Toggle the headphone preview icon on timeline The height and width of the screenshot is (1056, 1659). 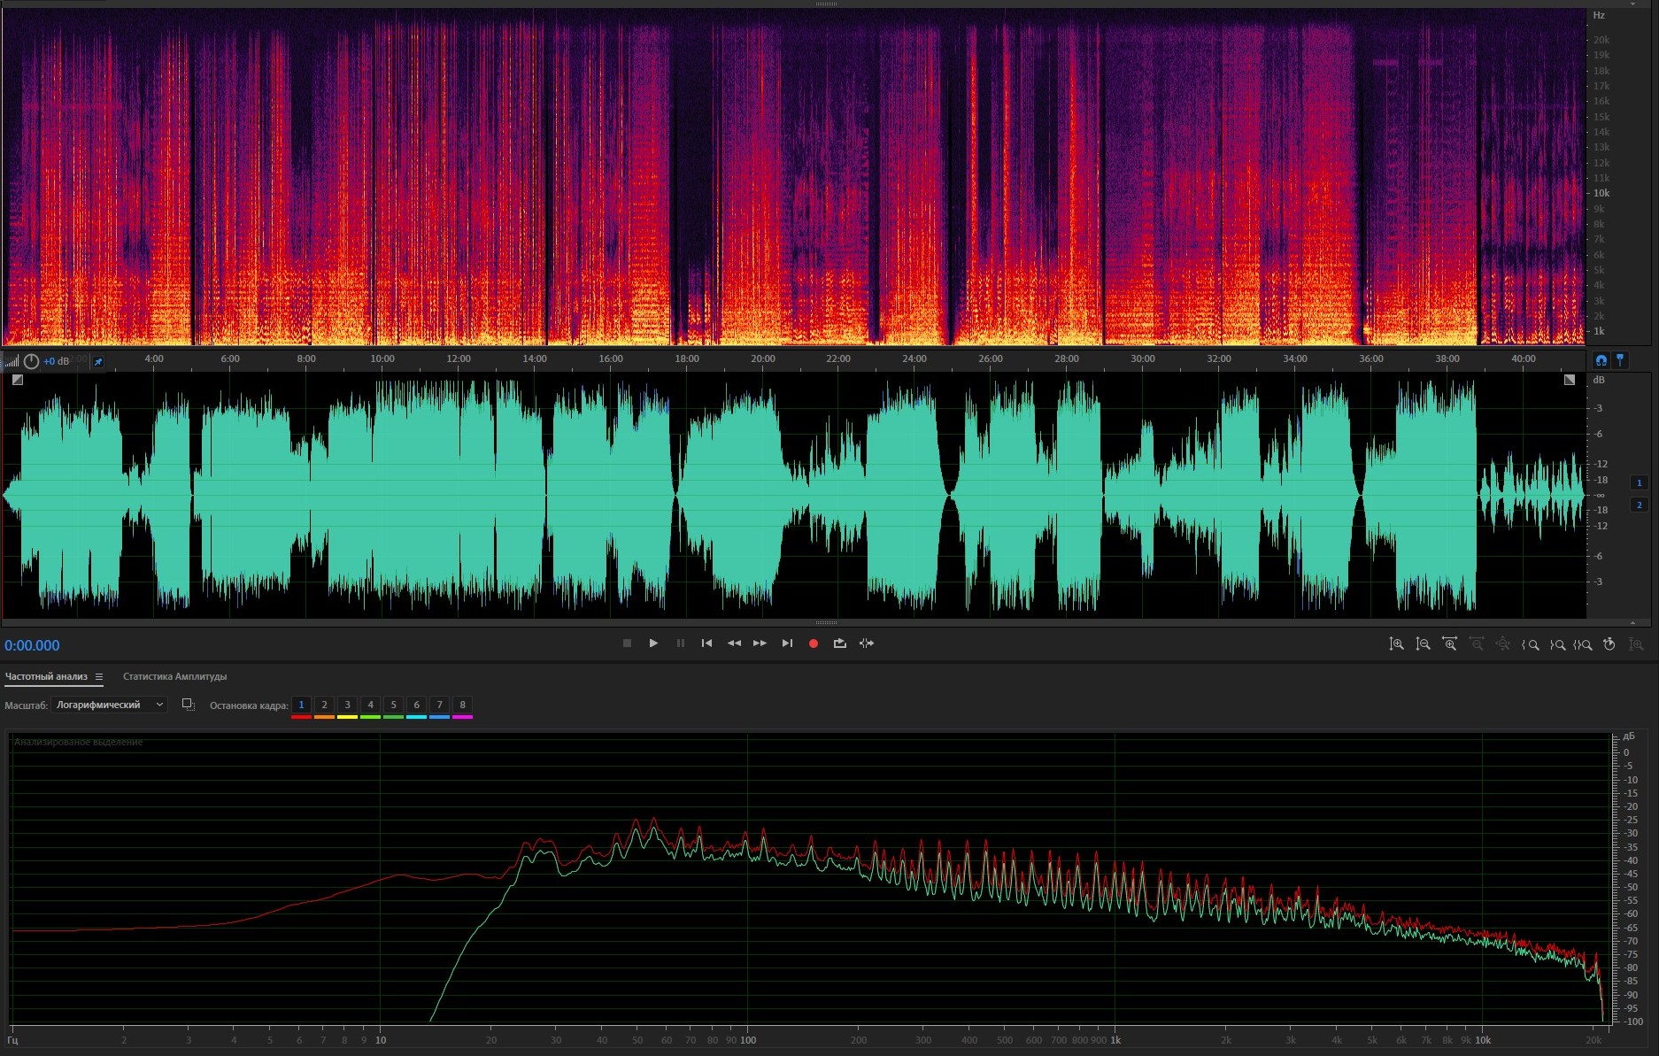coord(1601,360)
